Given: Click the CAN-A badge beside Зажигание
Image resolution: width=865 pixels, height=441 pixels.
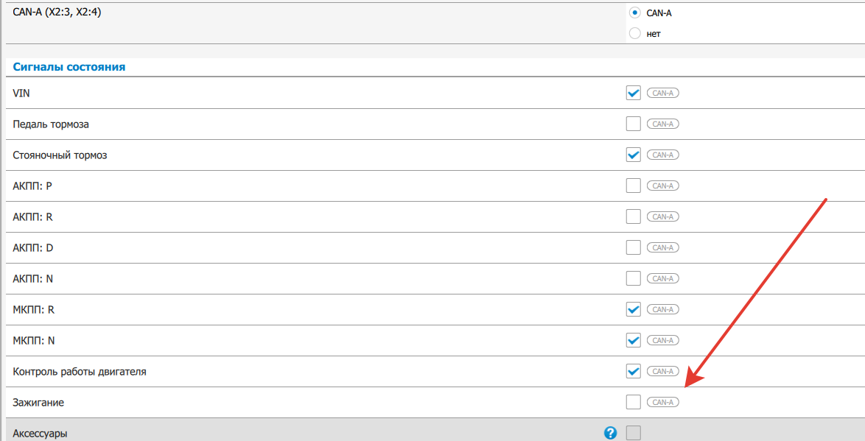Looking at the screenshot, I should pos(662,402).
